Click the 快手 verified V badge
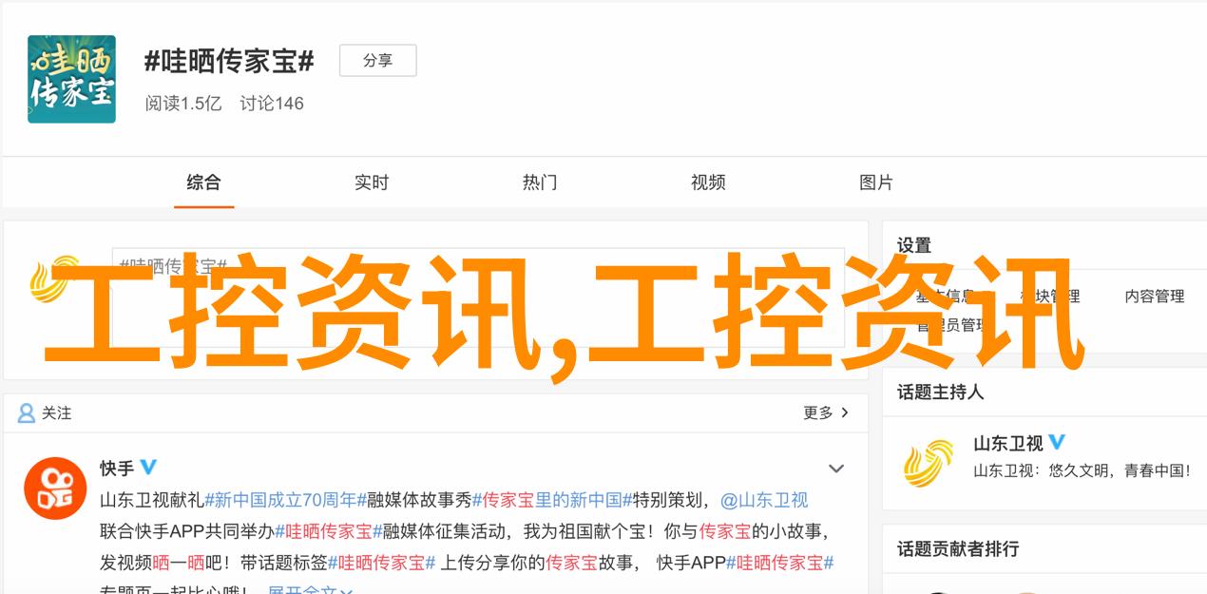This screenshot has width=1207, height=594. point(148,468)
